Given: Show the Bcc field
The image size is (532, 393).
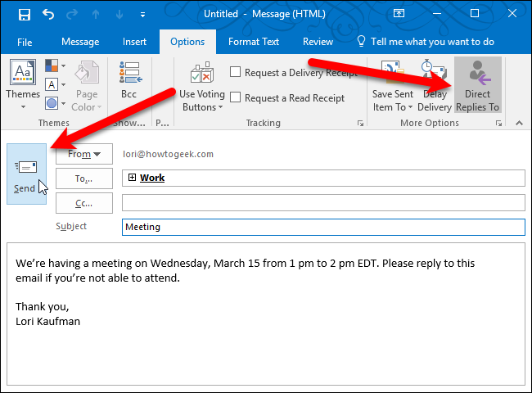Looking at the screenshot, I should click(x=128, y=85).
